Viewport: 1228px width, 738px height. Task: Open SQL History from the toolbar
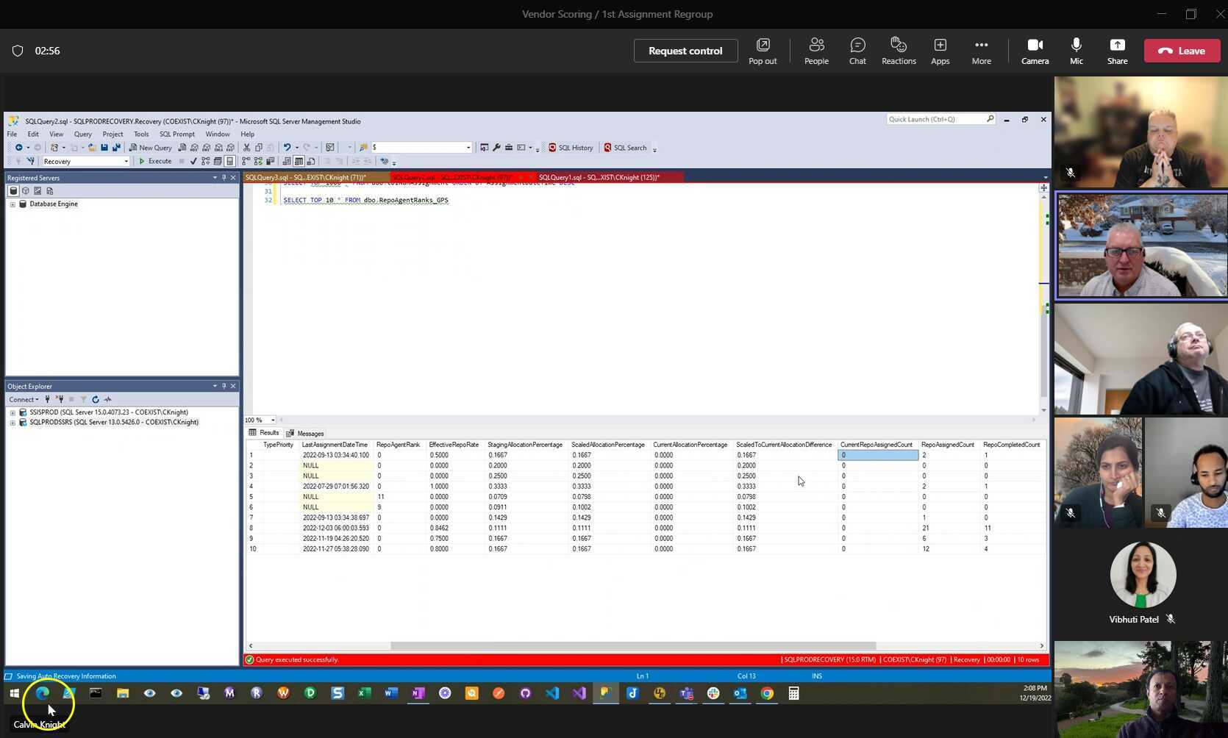pos(573,148)
